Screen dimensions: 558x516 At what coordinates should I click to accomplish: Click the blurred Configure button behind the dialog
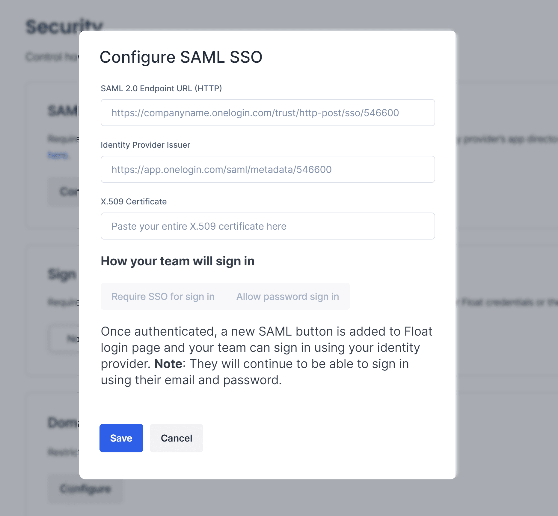click(85, 489)
